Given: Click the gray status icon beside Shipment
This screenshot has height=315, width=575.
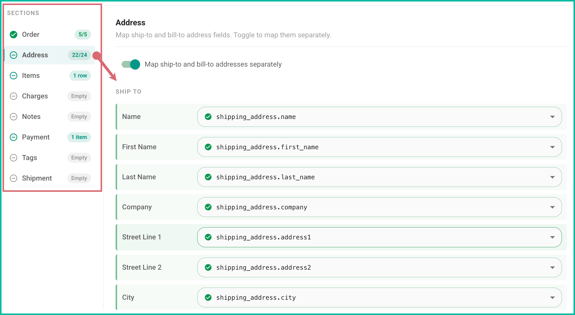Looking at the screenshot, I should pyautogui.click(x=14, y=178).
